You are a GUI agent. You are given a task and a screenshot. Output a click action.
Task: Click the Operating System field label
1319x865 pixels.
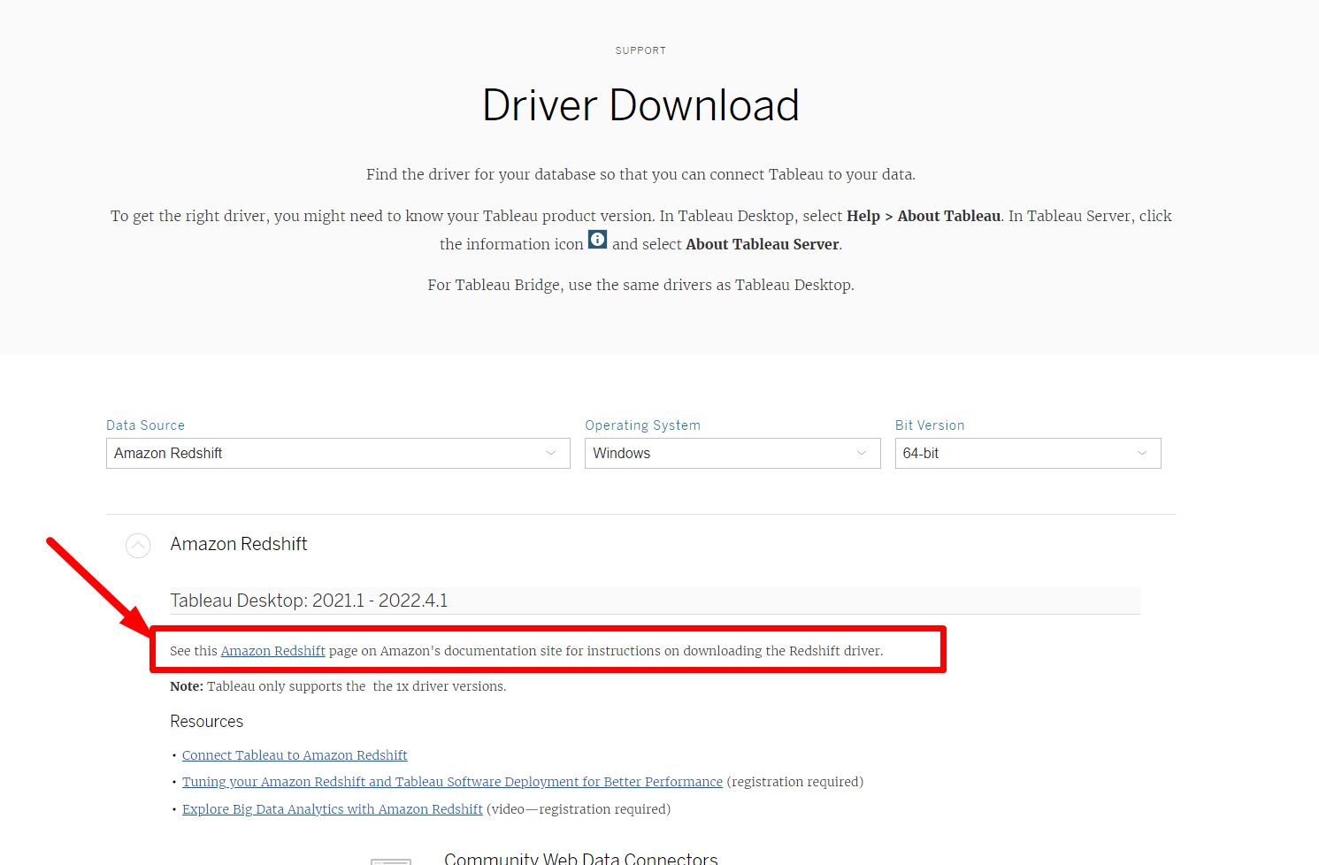point(642,425)
